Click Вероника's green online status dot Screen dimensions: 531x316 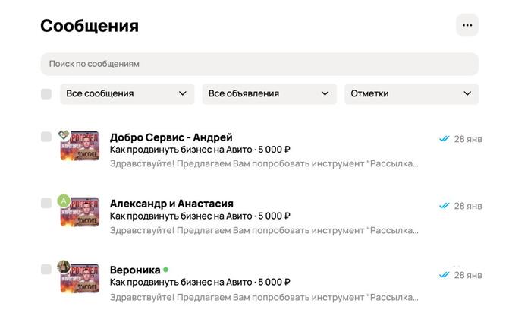pyautogui.click(x=165, y=270)
